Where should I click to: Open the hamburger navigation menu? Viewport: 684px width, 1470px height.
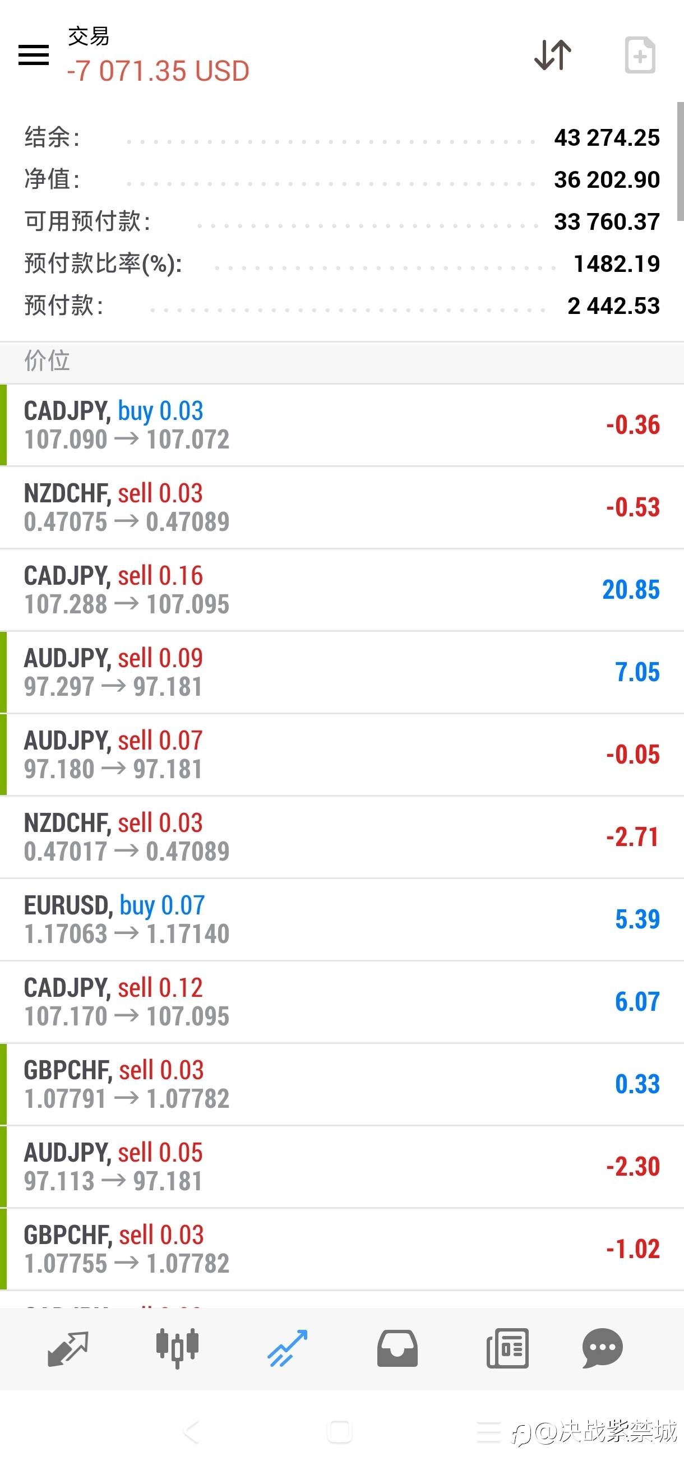point(34,56)
